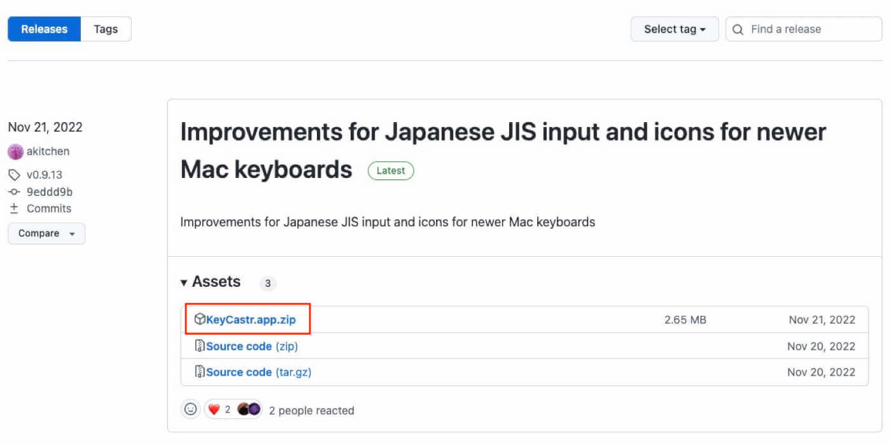Download Source code (zip)

coord(251,346)
